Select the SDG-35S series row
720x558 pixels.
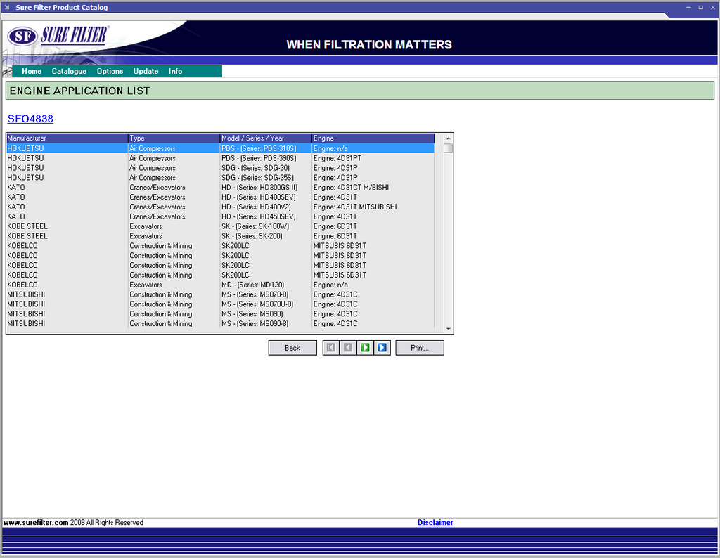click(x=220, y=178)
